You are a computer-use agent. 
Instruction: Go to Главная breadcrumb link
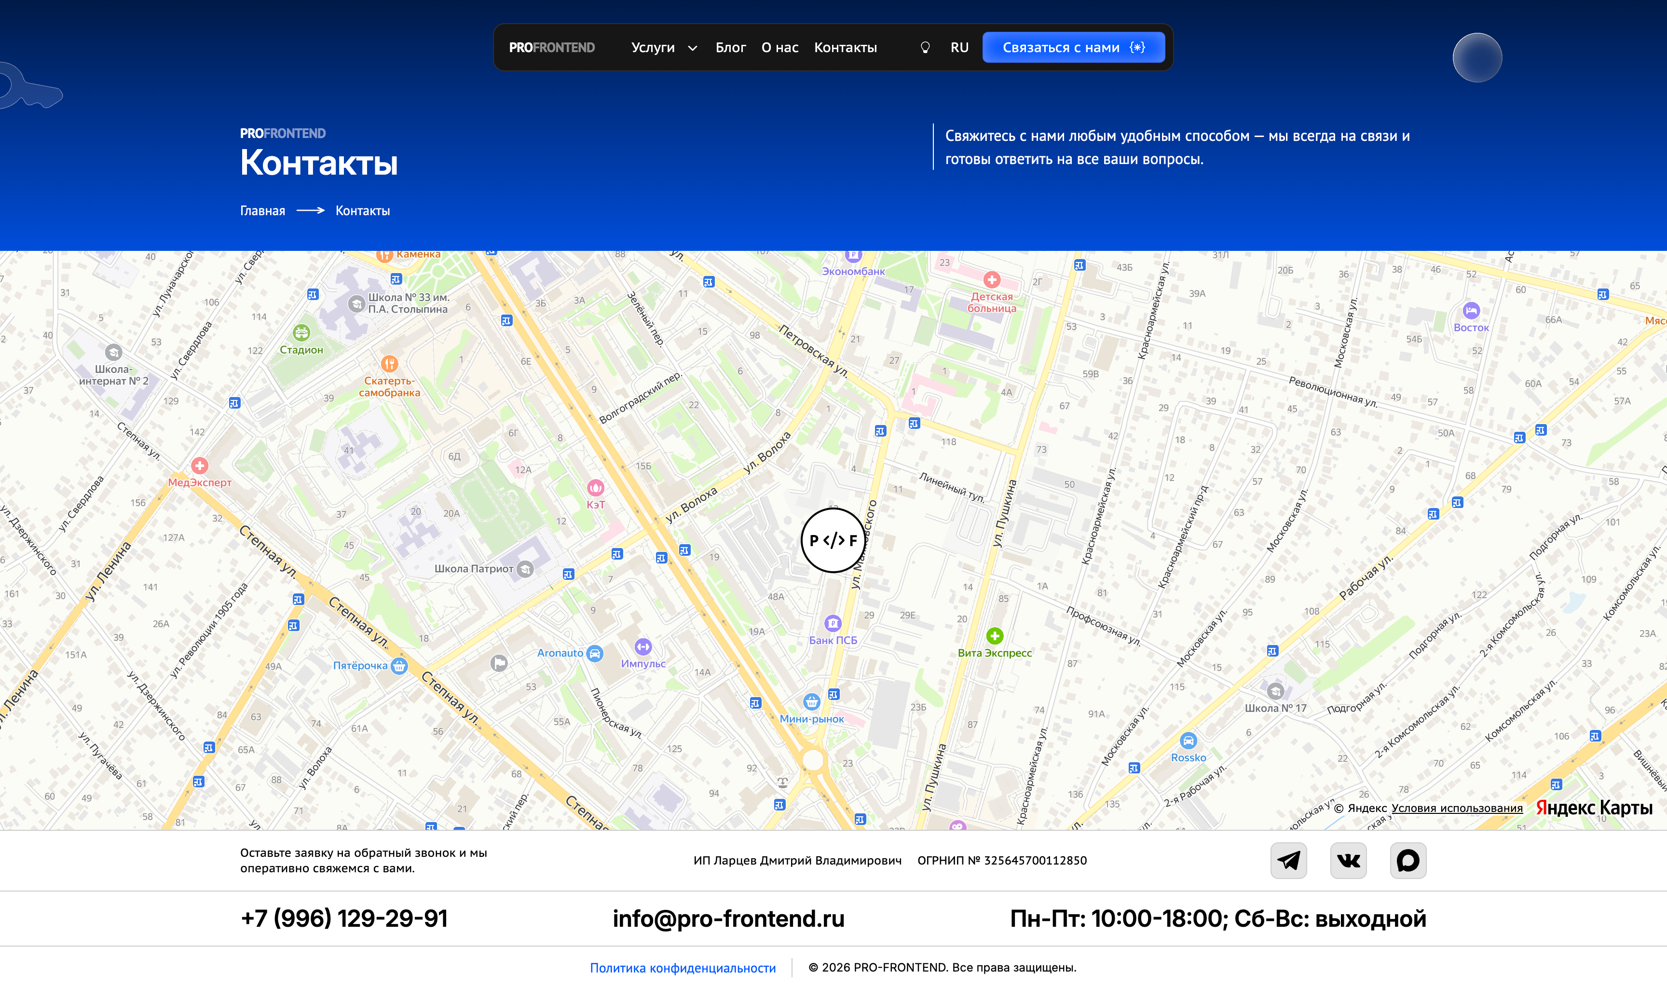point(262,211)
